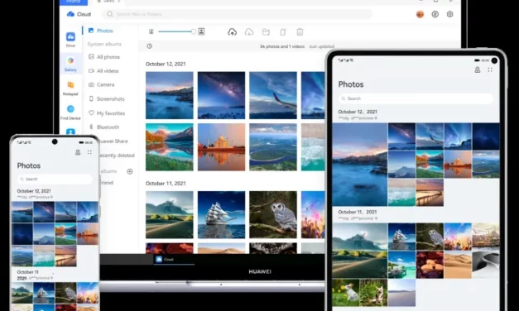Open the Milky Way photo on laptop
519x311 pixels.
pos(222,95)
